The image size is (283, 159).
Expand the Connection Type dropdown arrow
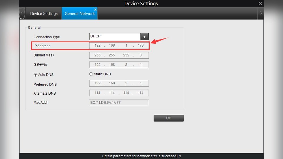(145, 36)
